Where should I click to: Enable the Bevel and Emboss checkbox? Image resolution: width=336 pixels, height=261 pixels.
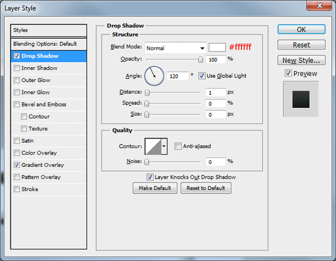pos(17,104)
